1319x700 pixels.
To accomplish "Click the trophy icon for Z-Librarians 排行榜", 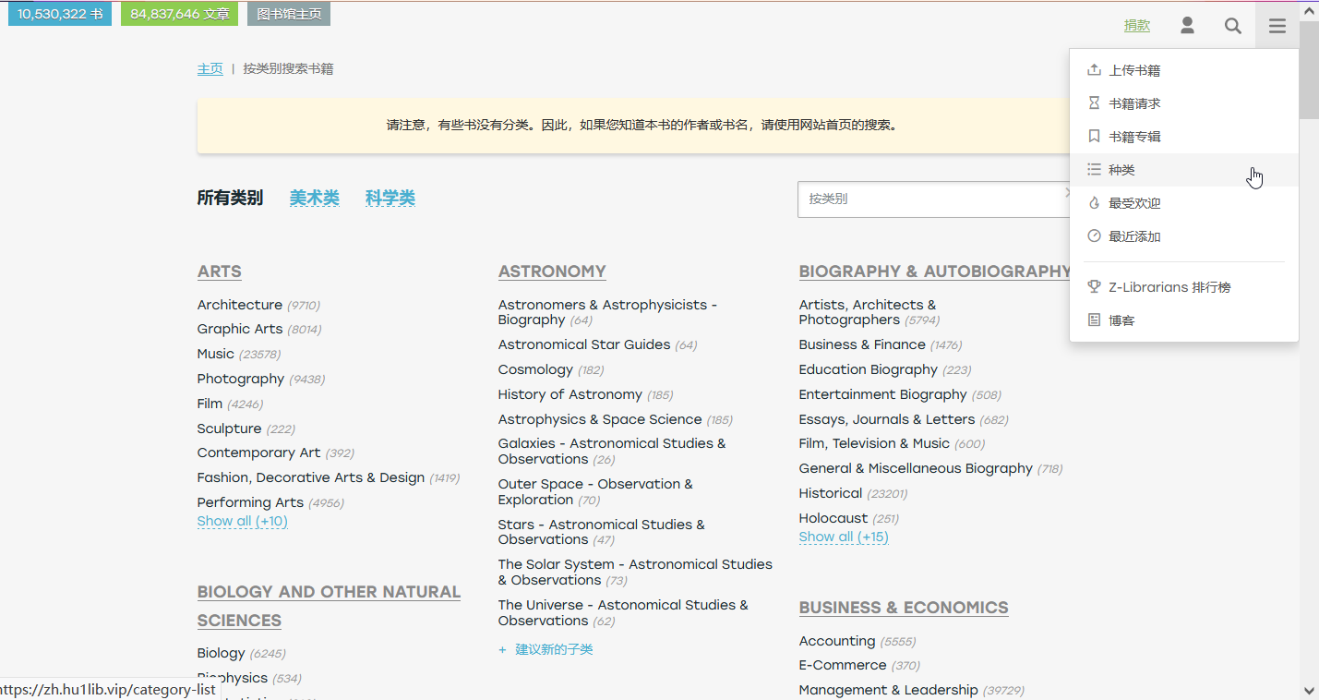I will [x=1094, y=287].
